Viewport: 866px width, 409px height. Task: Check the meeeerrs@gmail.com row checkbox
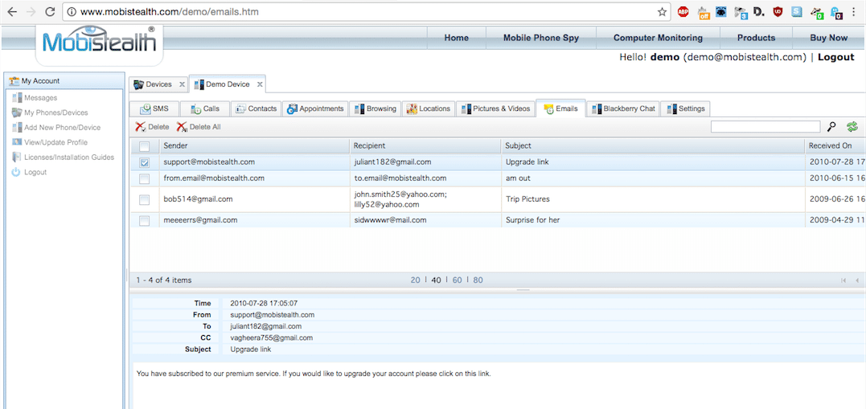pos(144,220)
